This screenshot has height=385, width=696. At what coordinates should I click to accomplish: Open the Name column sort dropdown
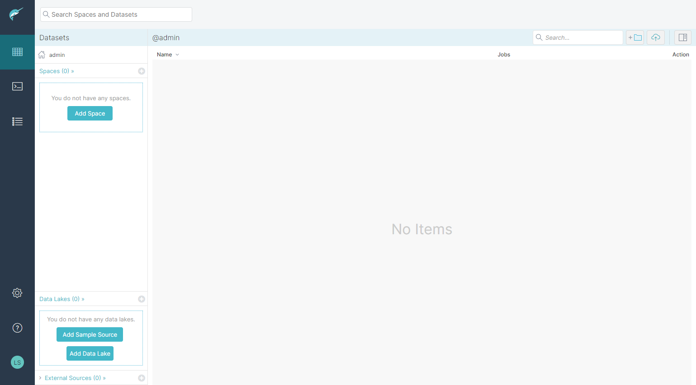pos(177,54)
